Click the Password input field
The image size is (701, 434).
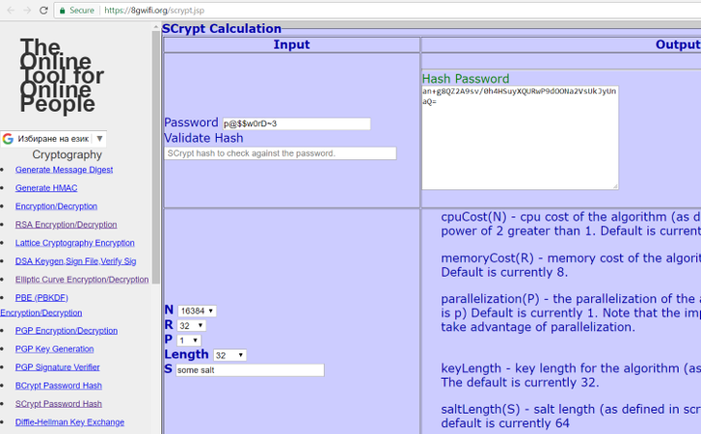[x=296, y=123]
